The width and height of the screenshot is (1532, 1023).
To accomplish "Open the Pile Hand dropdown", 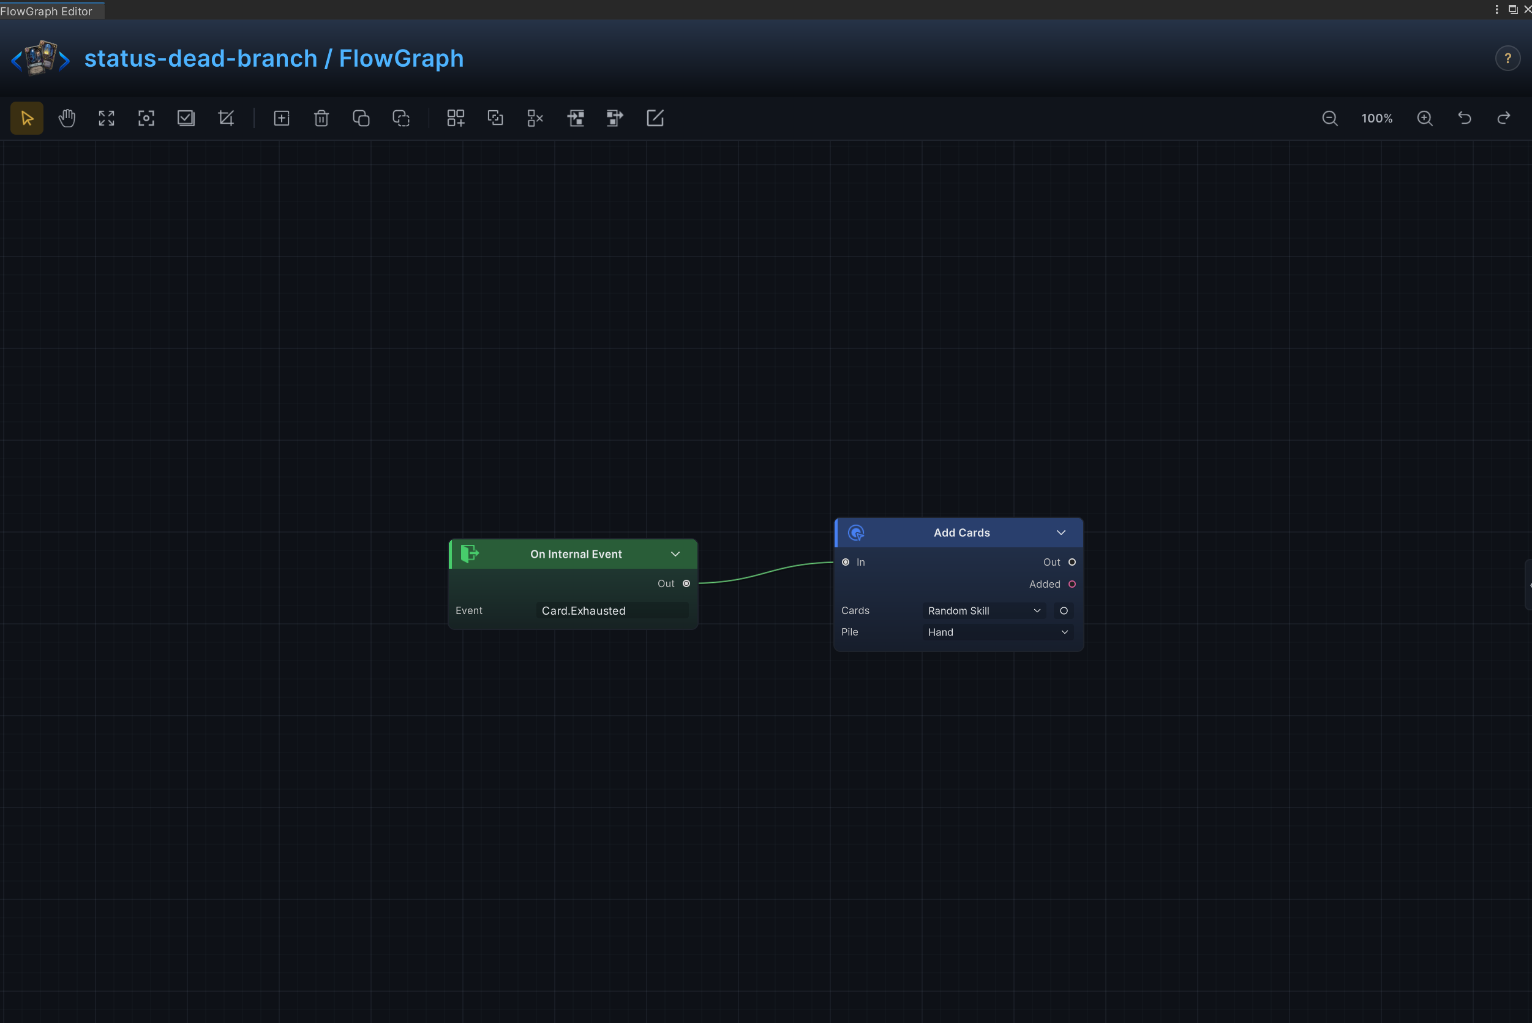I will (x=997, y=632).
